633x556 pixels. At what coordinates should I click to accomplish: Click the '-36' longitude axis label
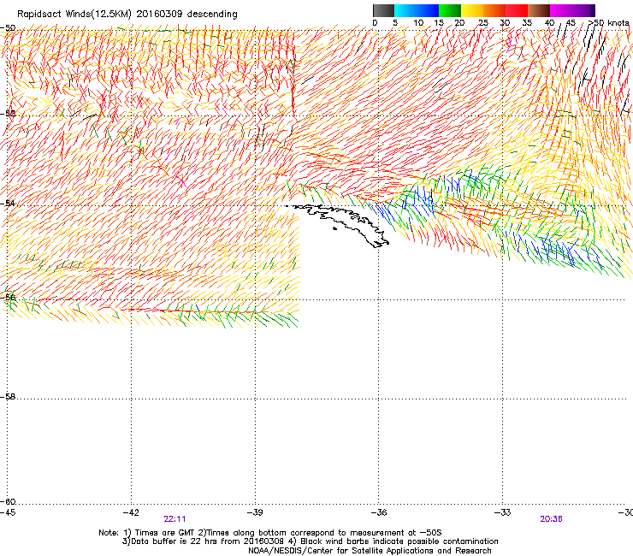point(379,512)
